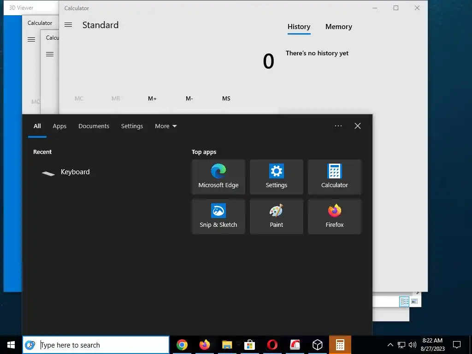Screen dimensions: 472x354
Task: Click the search icon inside taskbar search box
Action: click(x=30, y=345)
